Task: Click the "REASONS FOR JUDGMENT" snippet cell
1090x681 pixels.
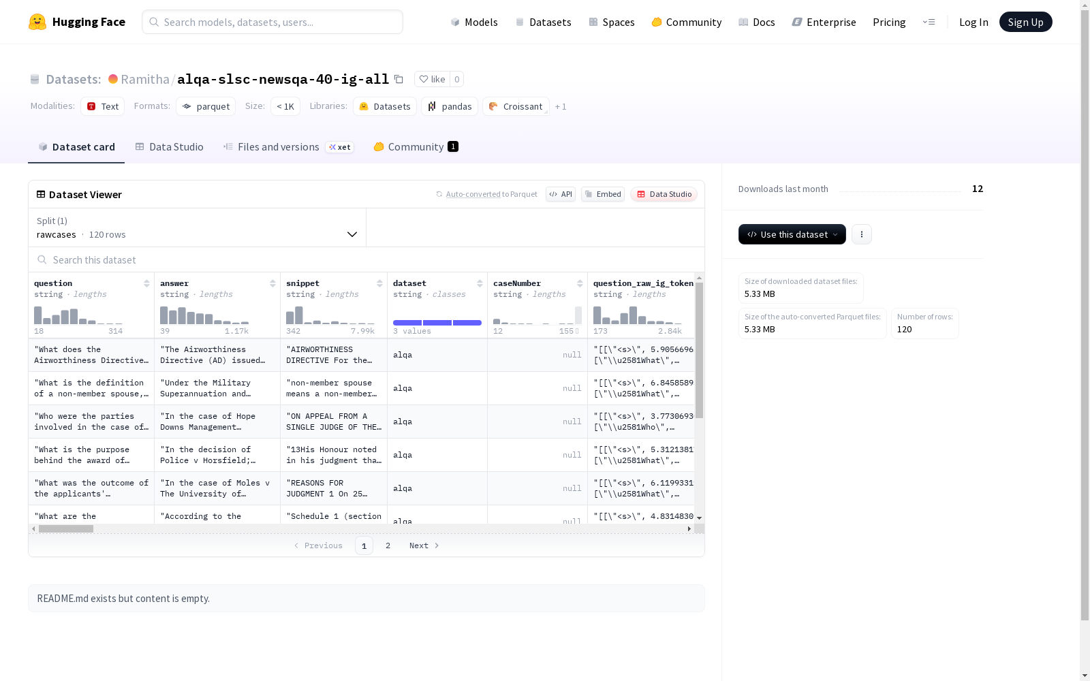Action: click(x=334, y=488)
